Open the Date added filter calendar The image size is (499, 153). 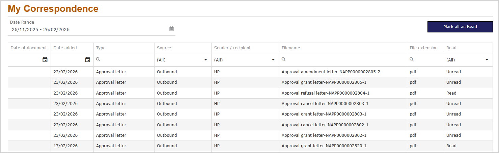pos(88,60)
